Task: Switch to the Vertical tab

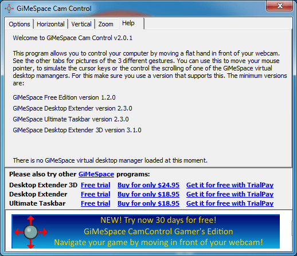Action: (81, 24)
